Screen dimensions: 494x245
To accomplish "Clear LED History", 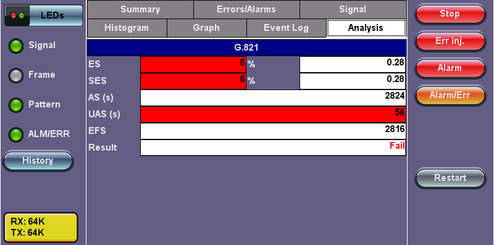I will pyautogui.click(x=38, y=161).
